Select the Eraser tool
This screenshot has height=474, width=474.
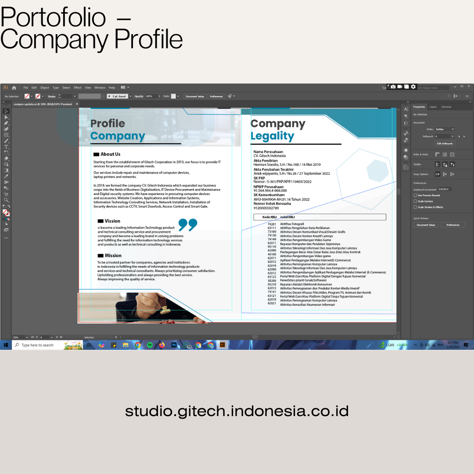(6, 158)
